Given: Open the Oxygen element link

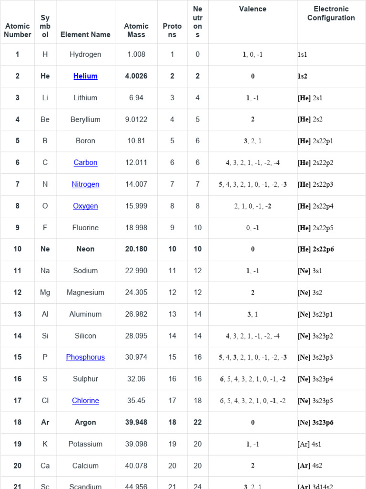Looking at the screenshot, I should pos(85,206).
